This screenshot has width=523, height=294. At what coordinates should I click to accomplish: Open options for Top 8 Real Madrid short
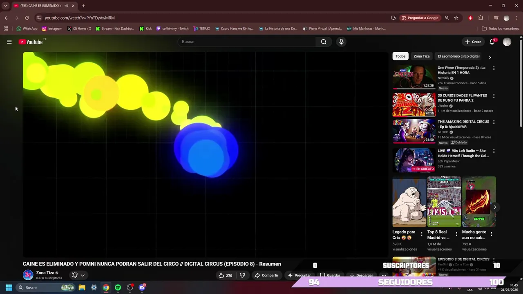[456, 234]
